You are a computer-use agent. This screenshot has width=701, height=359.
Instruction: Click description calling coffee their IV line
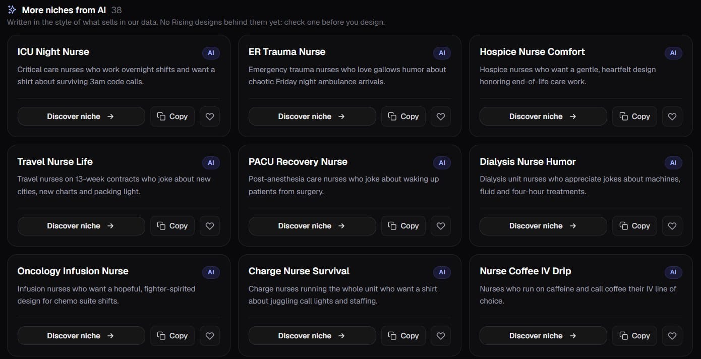(x=578, y=295)
